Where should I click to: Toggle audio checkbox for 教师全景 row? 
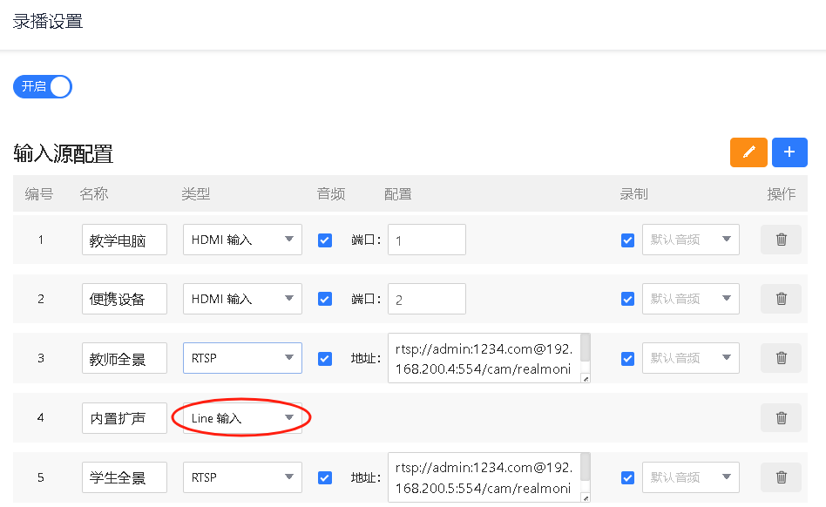pos(325,358)
